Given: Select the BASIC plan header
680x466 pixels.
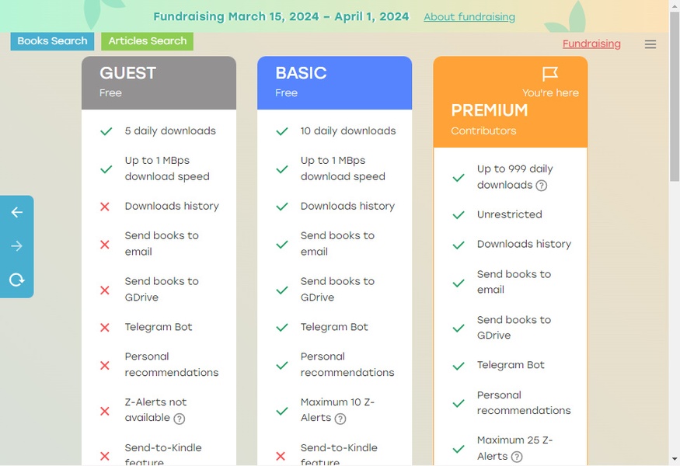Looking at the screenshot, I should point(334,82).
